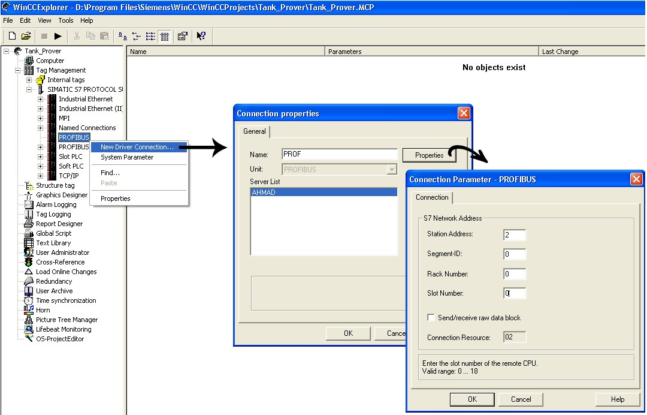The width and height of the screenshot is (647, 415).
Task: Collapse the Tank_Prover root node
Action: pyautogui.click(x=6, y=51)
